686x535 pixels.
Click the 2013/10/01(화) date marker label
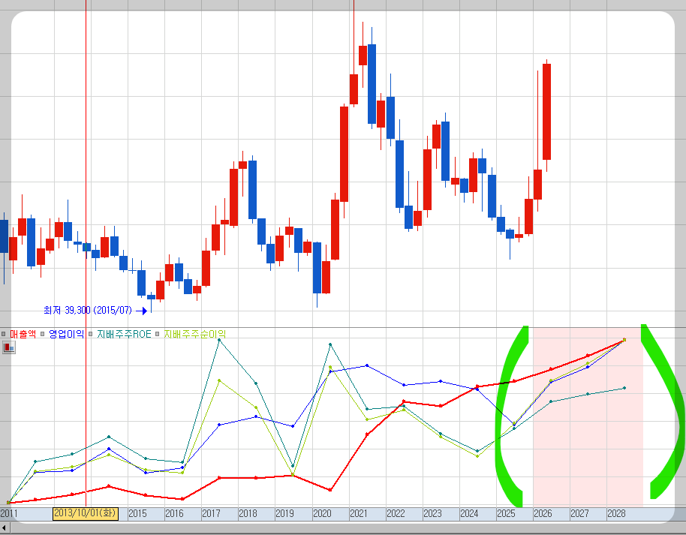(86, 513)
